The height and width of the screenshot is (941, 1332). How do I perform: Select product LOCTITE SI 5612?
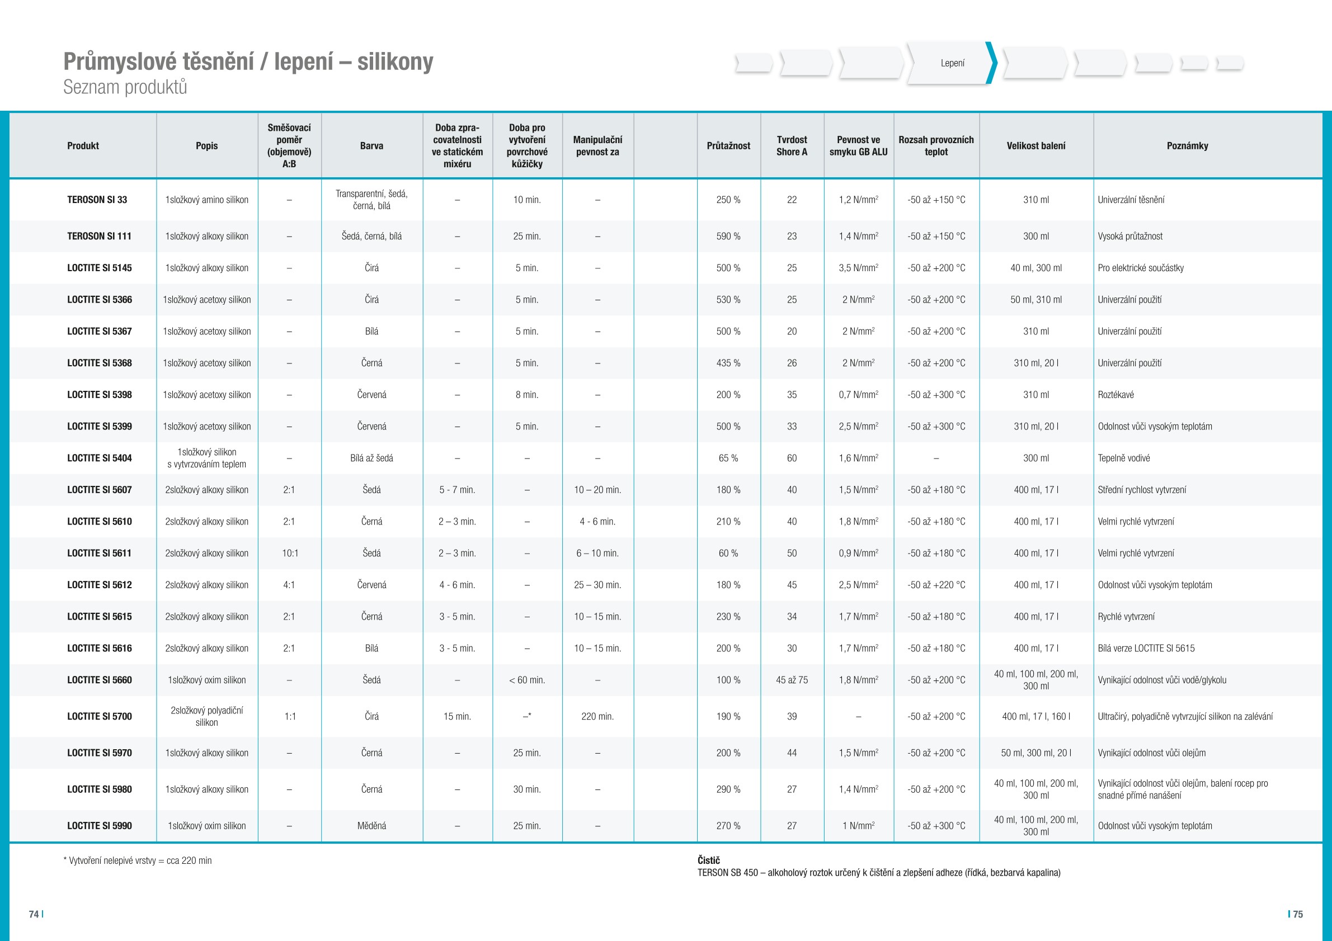point(99,585)
